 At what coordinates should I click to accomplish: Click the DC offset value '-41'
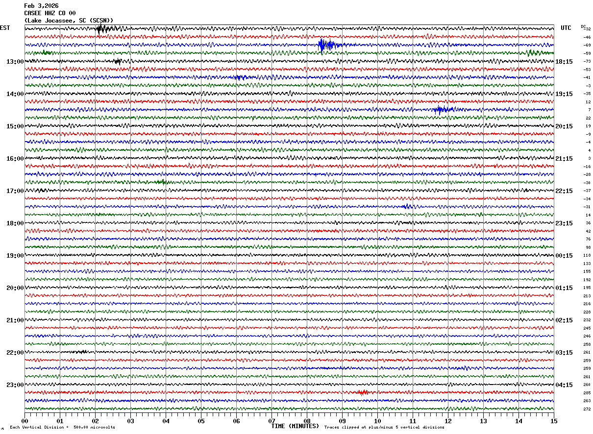pos(587,77)
